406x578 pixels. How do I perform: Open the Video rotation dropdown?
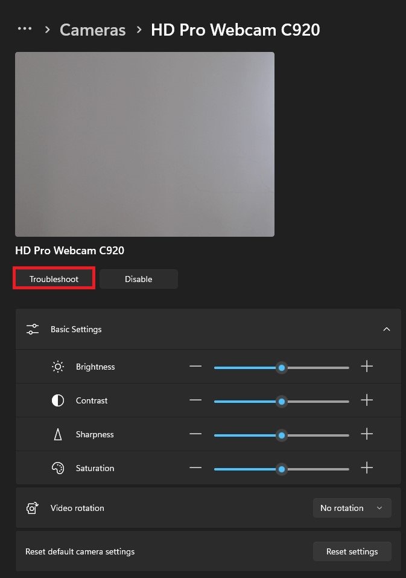(352, 508)
